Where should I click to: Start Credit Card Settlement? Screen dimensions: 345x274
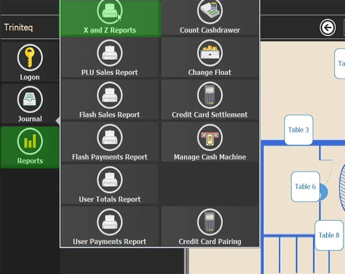(x=210, y=100)
